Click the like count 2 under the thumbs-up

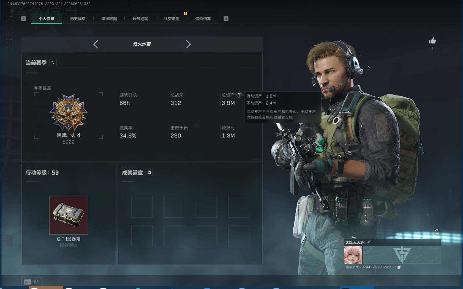(432, 49)
